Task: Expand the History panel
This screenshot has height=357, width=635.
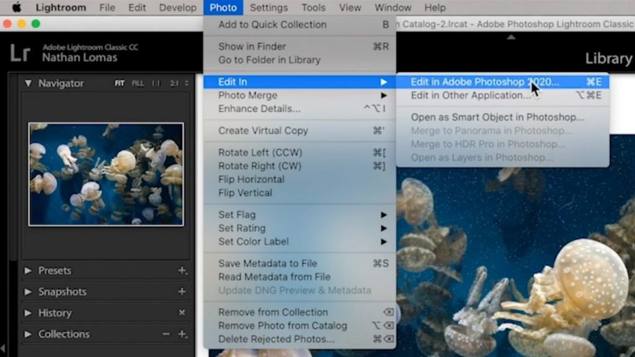Action: tap(28, 313)
